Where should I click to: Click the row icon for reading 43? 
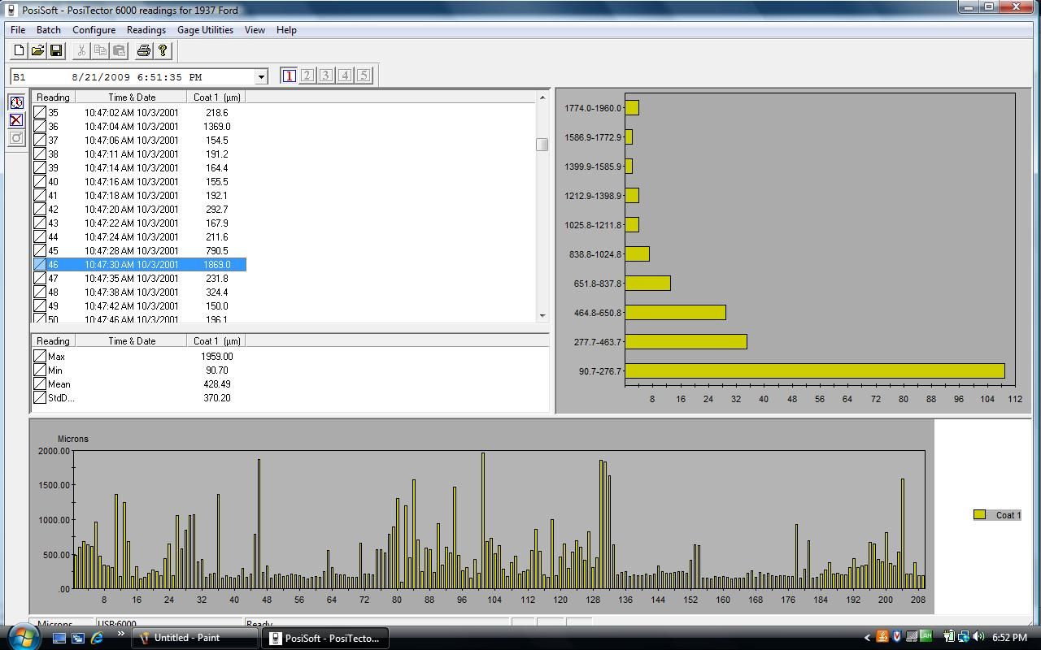(x=40, y=223)
